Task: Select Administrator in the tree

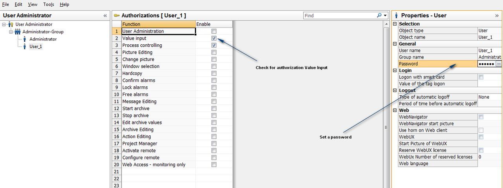Action: point(43,39)
